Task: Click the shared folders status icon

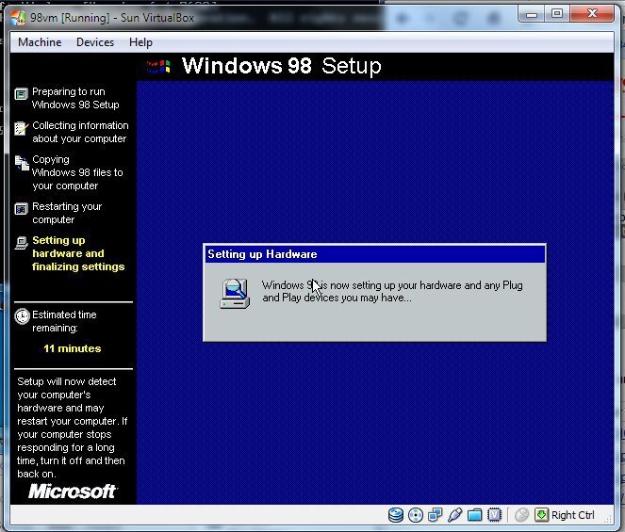Action: pyautogui.click(x=474, y=515)
